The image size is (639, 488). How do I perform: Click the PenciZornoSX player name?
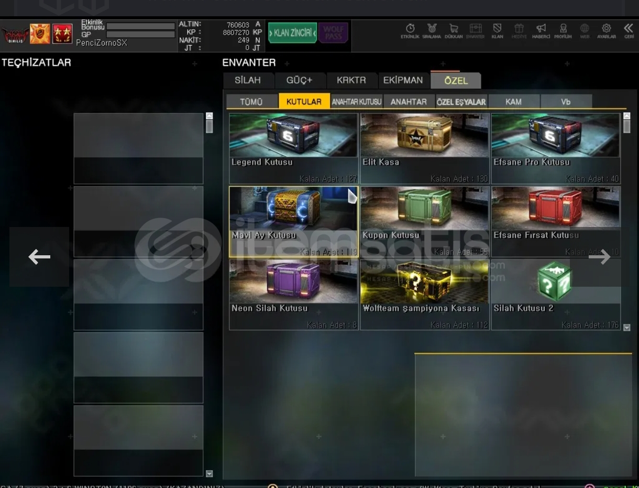point(102,43)
